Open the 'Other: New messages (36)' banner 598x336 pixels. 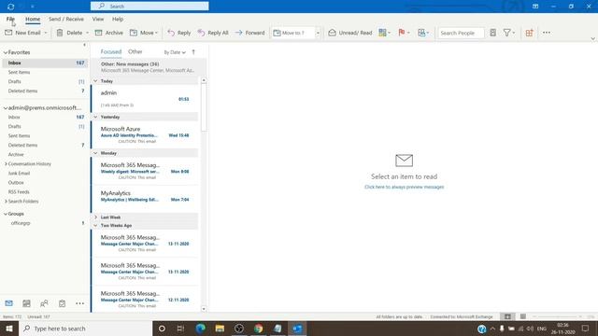pyautogui.click(x=149, y=67)
